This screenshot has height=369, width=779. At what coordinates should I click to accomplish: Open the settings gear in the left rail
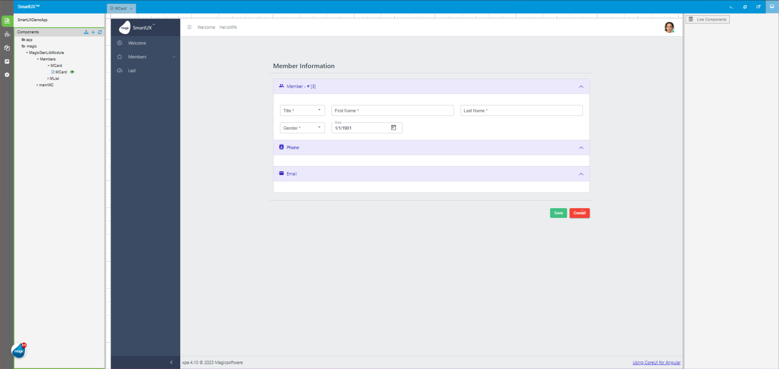click(x=7, y=75)
